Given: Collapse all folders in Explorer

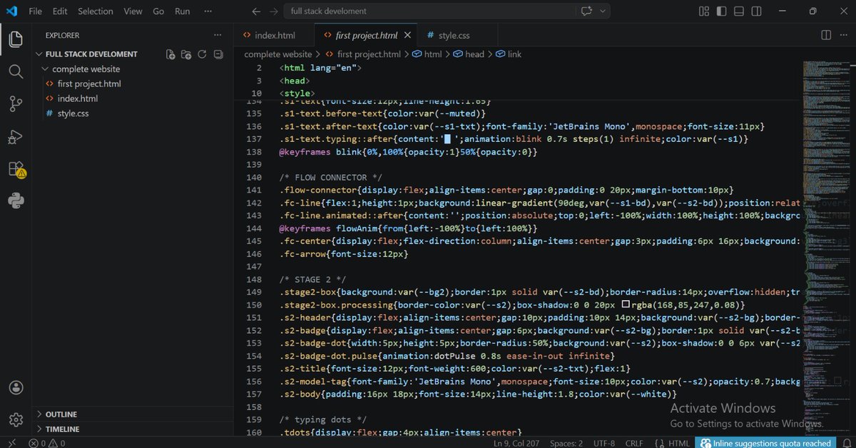Looking at the screenshot, I should 218,54.
